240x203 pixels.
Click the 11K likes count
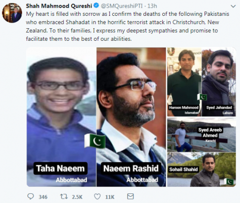pyautogui.click(x=110, y=197)
